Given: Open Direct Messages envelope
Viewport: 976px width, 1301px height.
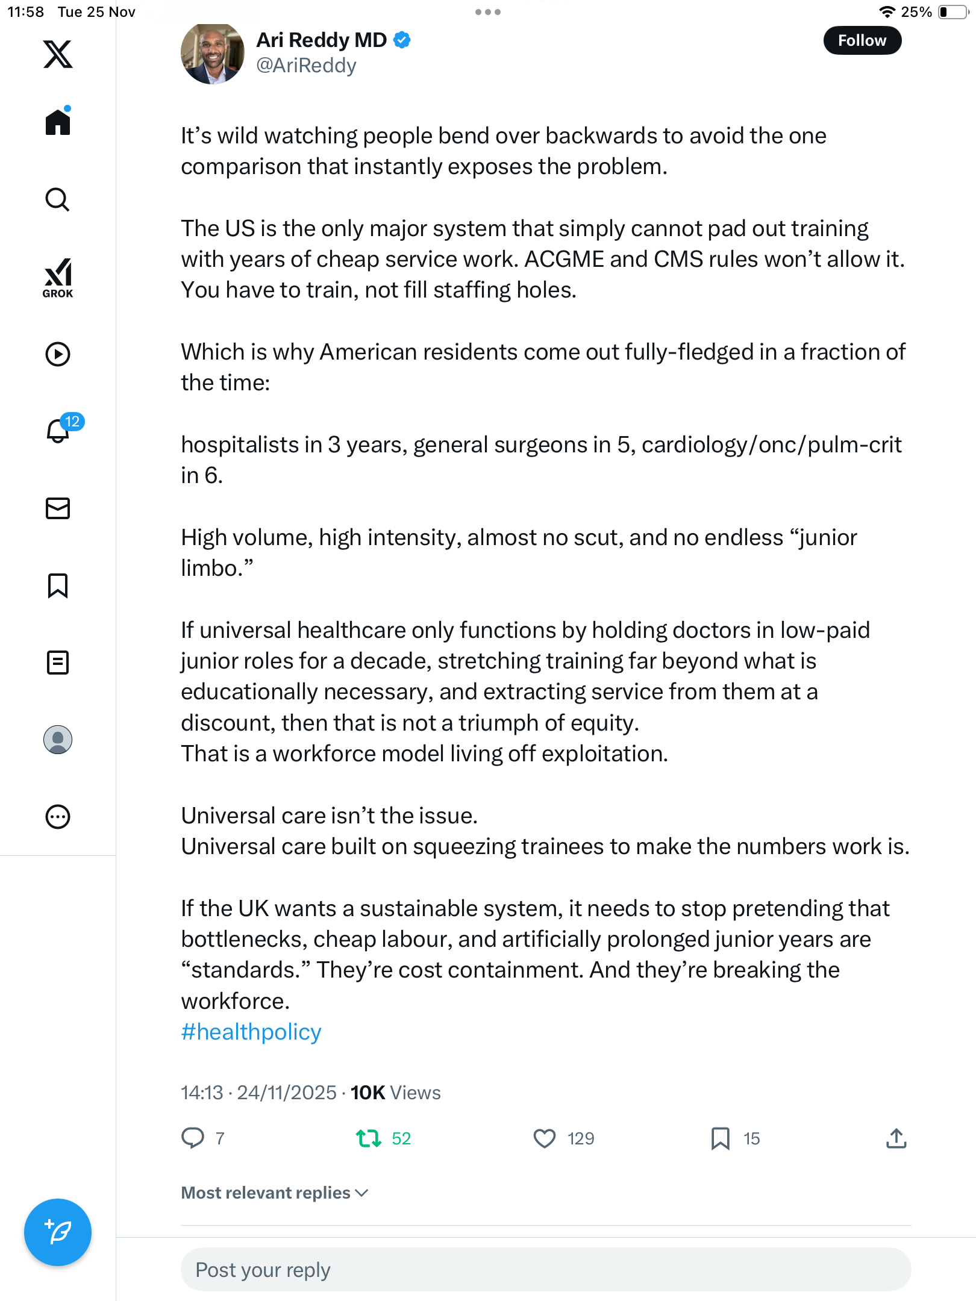Looking at the screenshot, I should coord(58,508).
